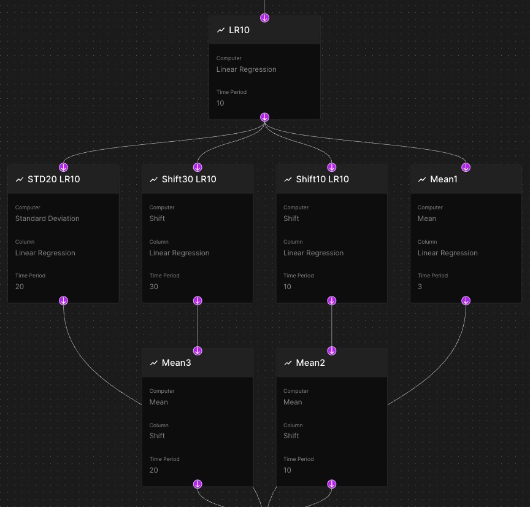Click the chart icon in Mean3 header
Image resolution: width=530 pixels, height=507 pixels.
[x=154, y=363]
